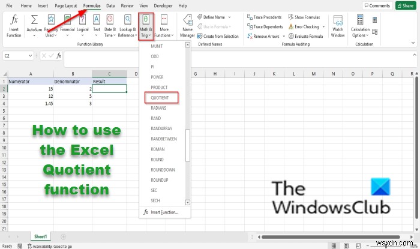
Task: Open the Insert Function dialog from the ribbon
Action: click(x=14, y=26)
